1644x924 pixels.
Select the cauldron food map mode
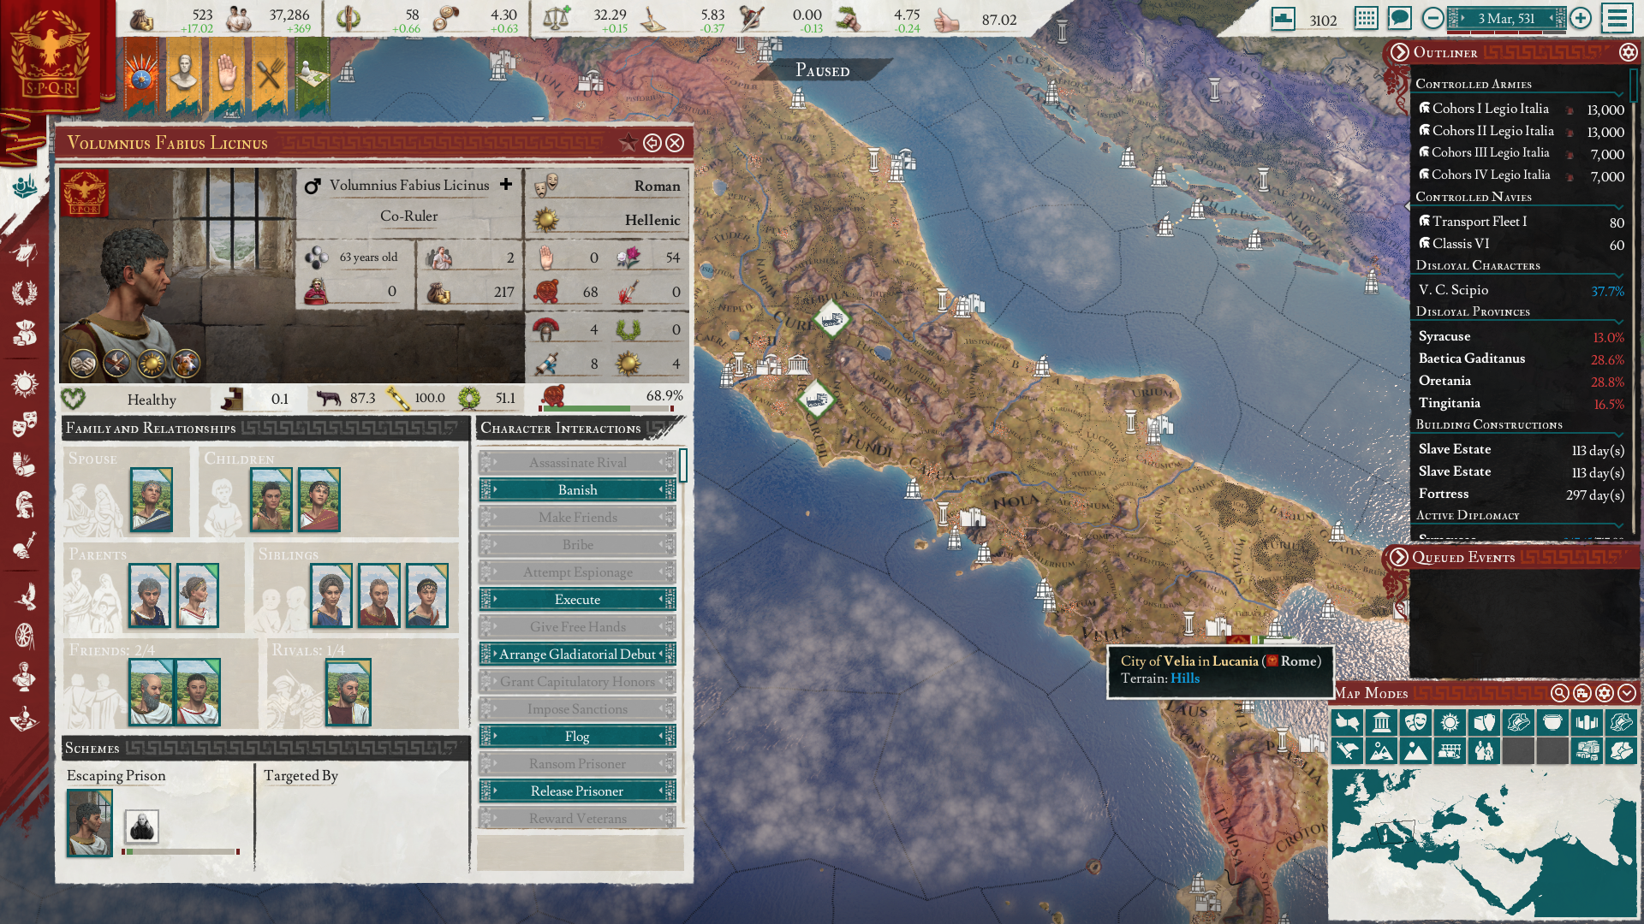click(x=1552, y=722)
